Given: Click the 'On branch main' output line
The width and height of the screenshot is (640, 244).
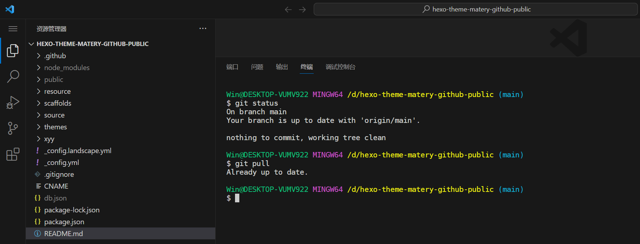Looking at the screenshot, I should coord(256,112).
